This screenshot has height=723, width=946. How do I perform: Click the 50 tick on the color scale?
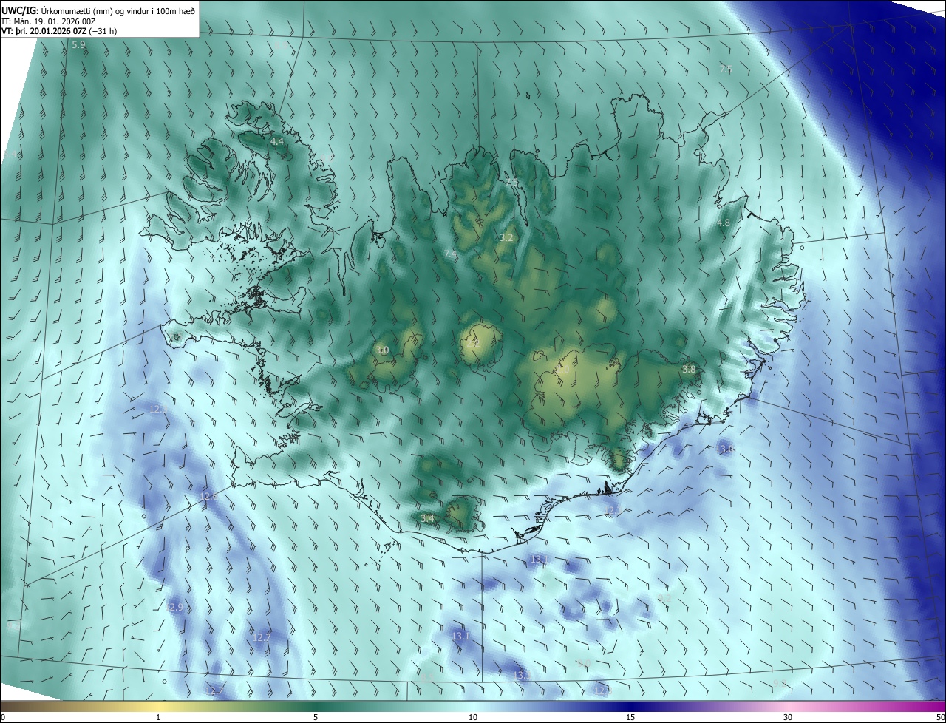click(940, 717)
